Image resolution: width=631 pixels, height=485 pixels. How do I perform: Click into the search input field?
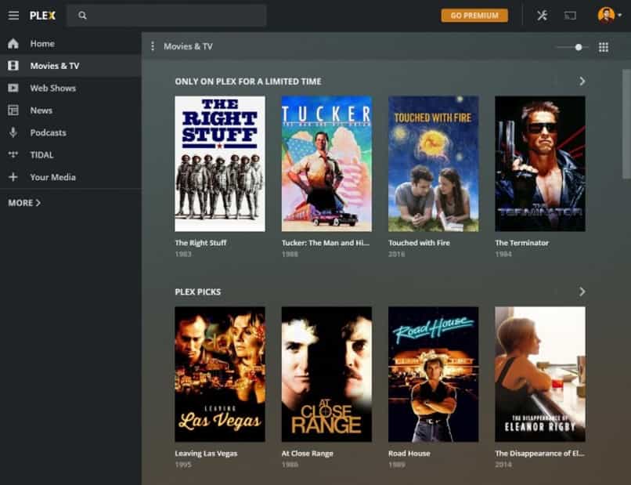coord(167,16)
